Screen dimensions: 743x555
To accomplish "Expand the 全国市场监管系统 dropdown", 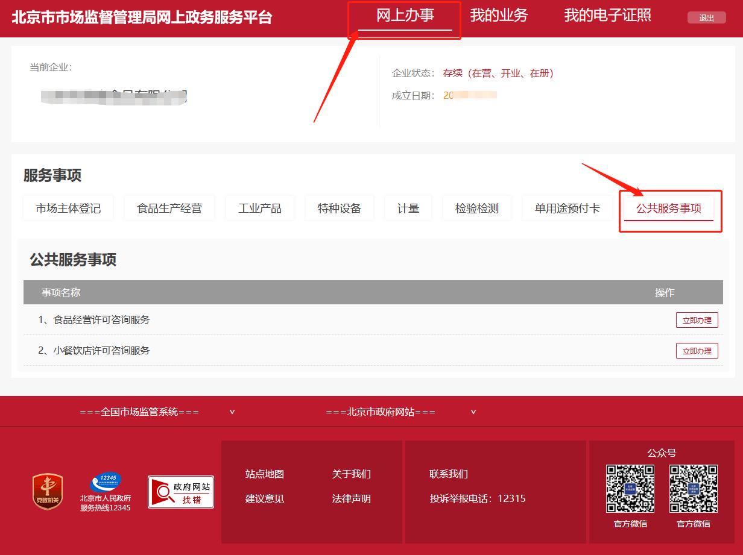I will (x=157, y=412).
